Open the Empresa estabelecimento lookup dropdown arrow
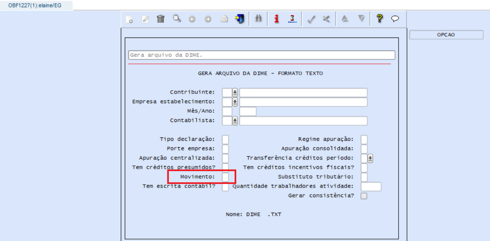 tap(235, 102)
